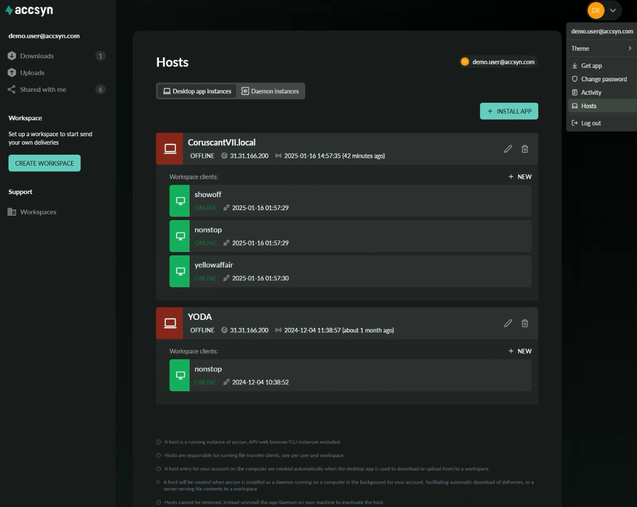Switch to Daemon instances tab

coord(270,91)
